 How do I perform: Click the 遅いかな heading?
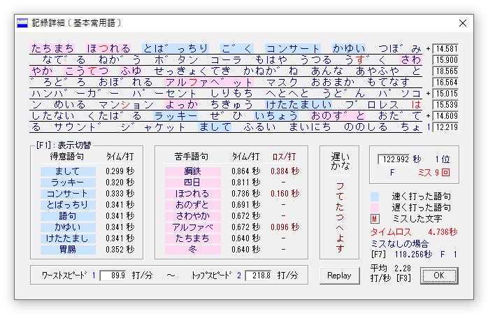(x=340, y=162)
